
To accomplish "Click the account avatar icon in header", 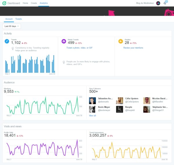I will point(158,3).
